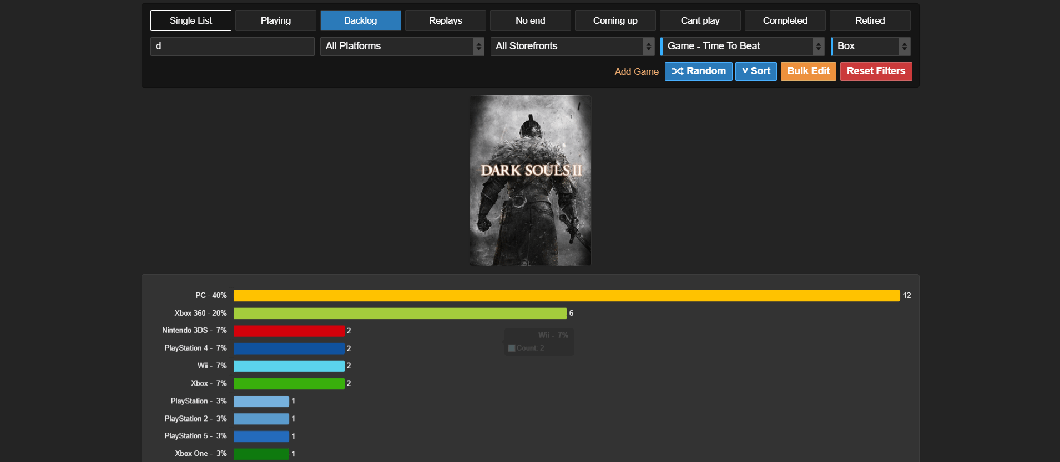Screen dimensions: 1060x462
Task: Go to the Retired tab
Action: [870, 20]
